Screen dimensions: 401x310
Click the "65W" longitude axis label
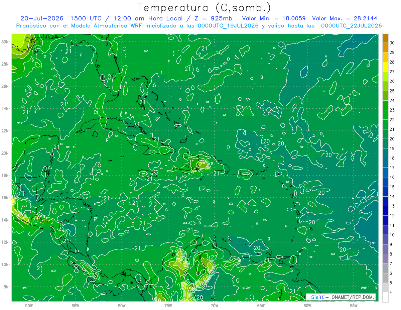tap(261, 306)
